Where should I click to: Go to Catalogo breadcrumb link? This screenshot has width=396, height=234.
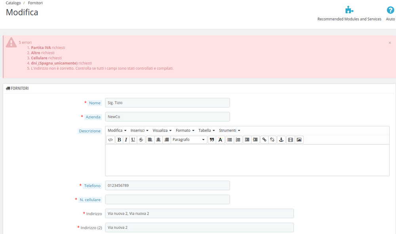coord(13,3)
